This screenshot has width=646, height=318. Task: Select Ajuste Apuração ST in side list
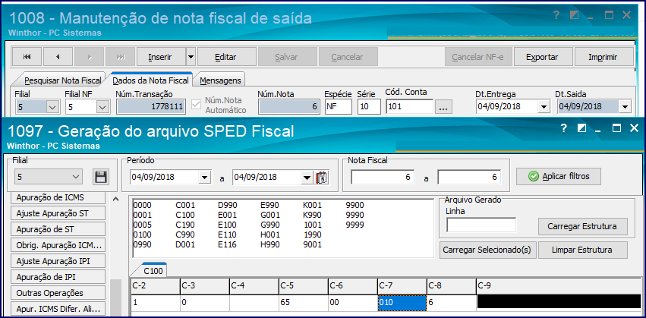click(x=58, y=213)
